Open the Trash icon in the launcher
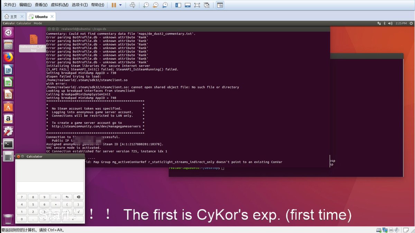This screenshot has height=233, width=415. point(8,219)
